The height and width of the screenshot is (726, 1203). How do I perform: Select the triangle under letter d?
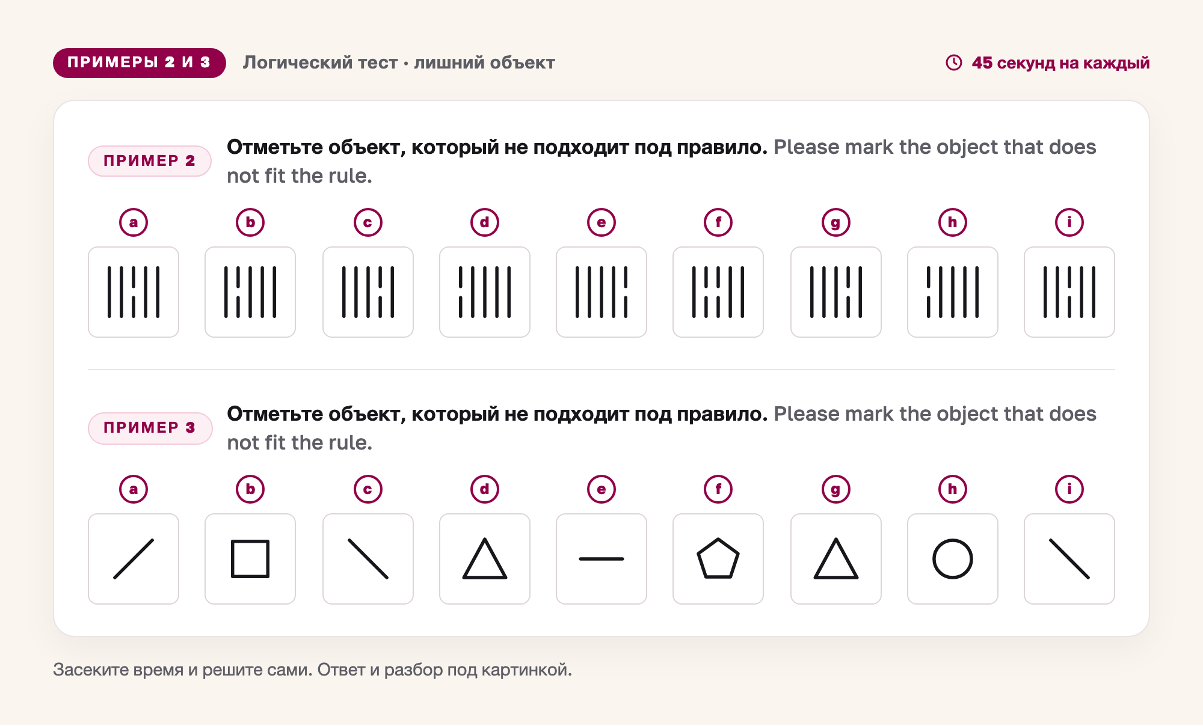click(x=485, y=559)
